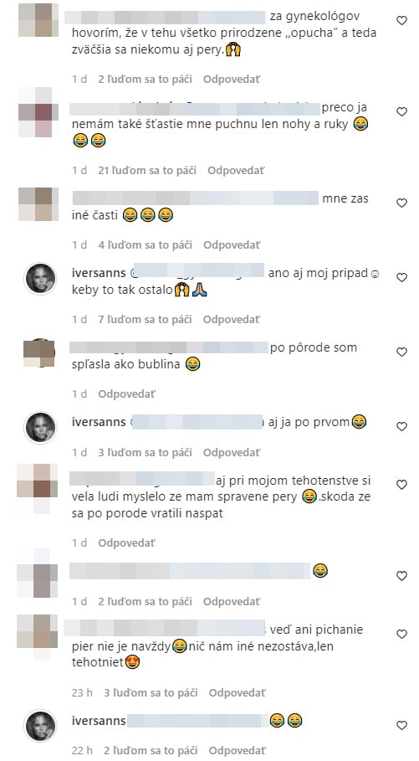Click iversanns avatar on 'aj ja po prvom' reply
This screenshot has height=761, width=419.
[40, 428]
